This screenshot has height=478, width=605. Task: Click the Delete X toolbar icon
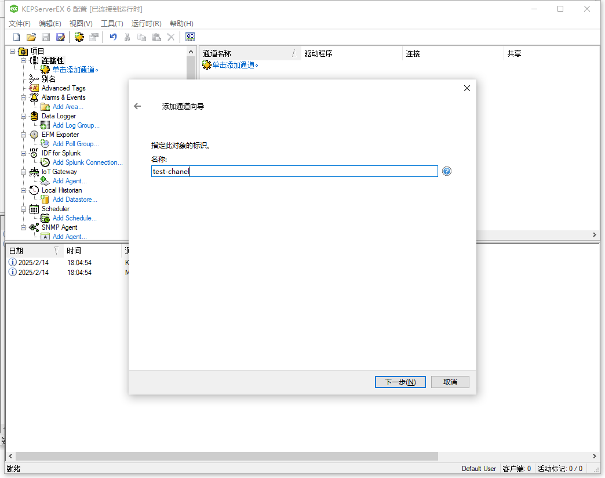tap(170, 37)
